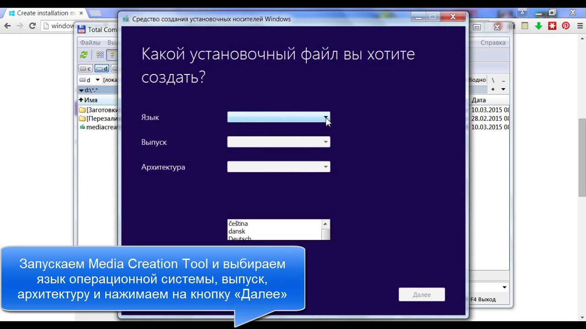The image size is (586, 329).
Task: Click Chrome's scrollbar up arrow
Action: point(582,38)
